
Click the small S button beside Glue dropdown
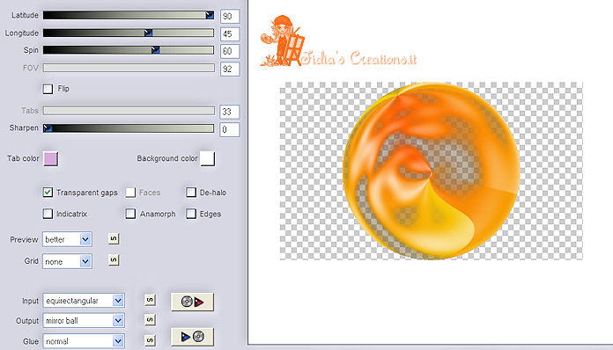[x=150, y=340]
